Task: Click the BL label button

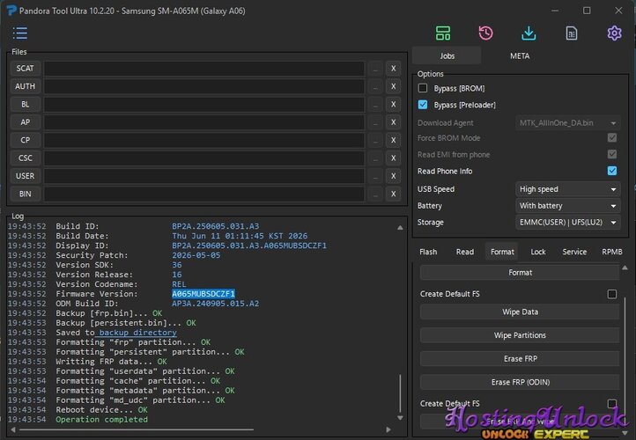Action: pos(26,104)
